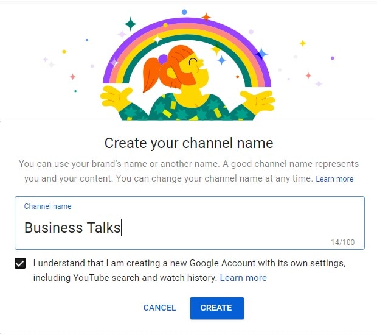Click the rainbow illustration image
The image size is (377, 335).
[x=187, y=66]
